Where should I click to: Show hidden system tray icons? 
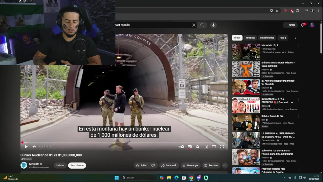coord(284,178)
